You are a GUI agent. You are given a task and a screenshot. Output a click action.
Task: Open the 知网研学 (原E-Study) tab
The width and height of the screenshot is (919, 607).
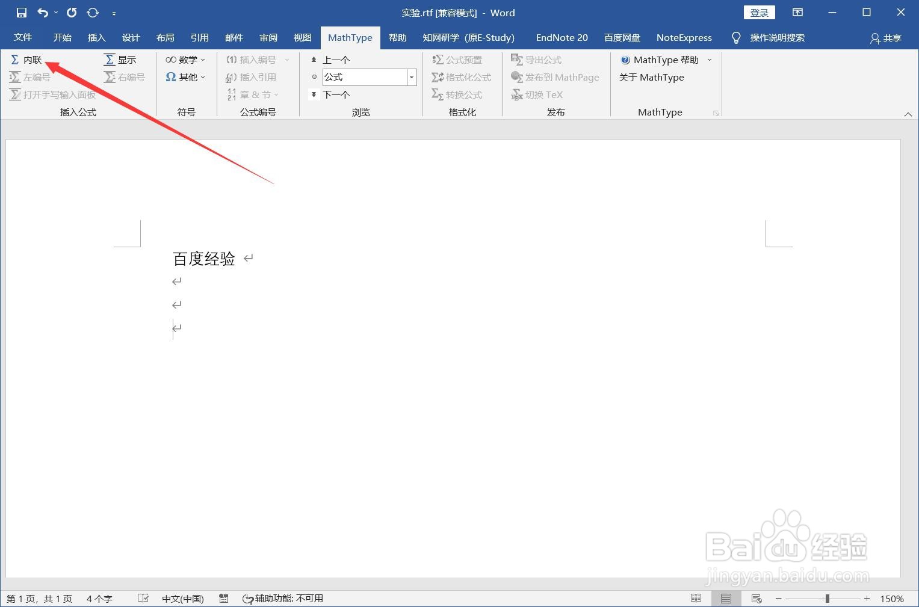[x=468, y=37]
